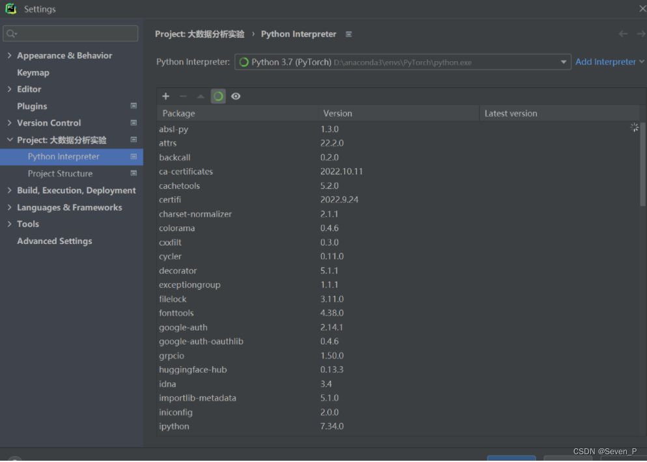647x462 pixels.
Task: Click version 7.34.0 cell
Action: 332,426
